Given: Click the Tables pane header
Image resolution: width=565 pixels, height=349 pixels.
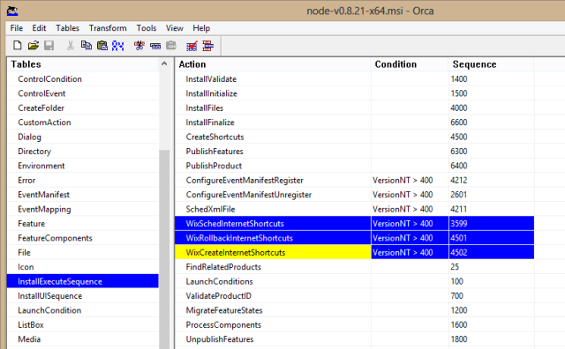Looking at the screenshot, I should pyautogui.click(x=84, y=64).
